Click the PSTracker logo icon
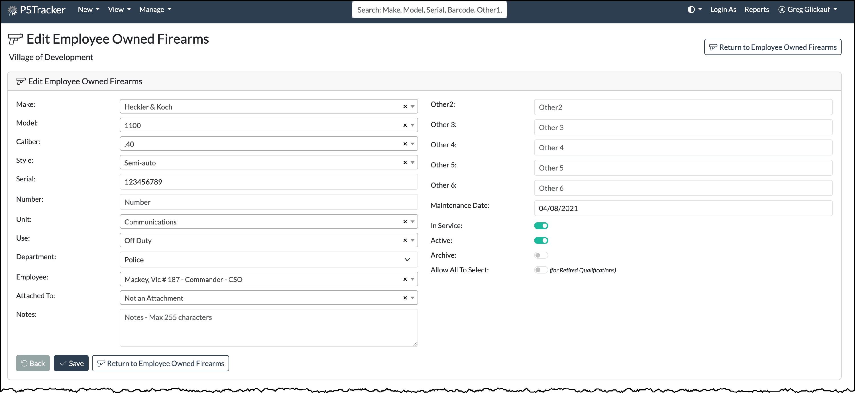855x393 pixels. (12, 10)
